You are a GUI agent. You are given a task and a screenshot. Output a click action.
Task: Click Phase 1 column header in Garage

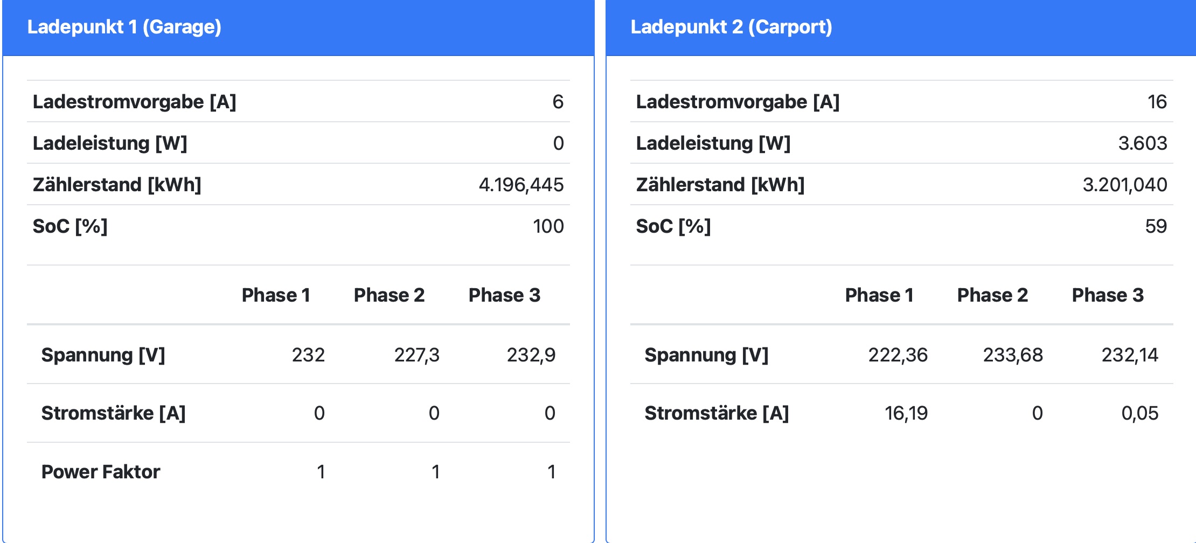coord(276,295)
